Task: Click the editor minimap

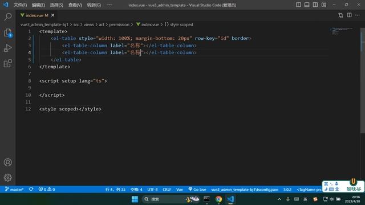Action: click(342, 31)
